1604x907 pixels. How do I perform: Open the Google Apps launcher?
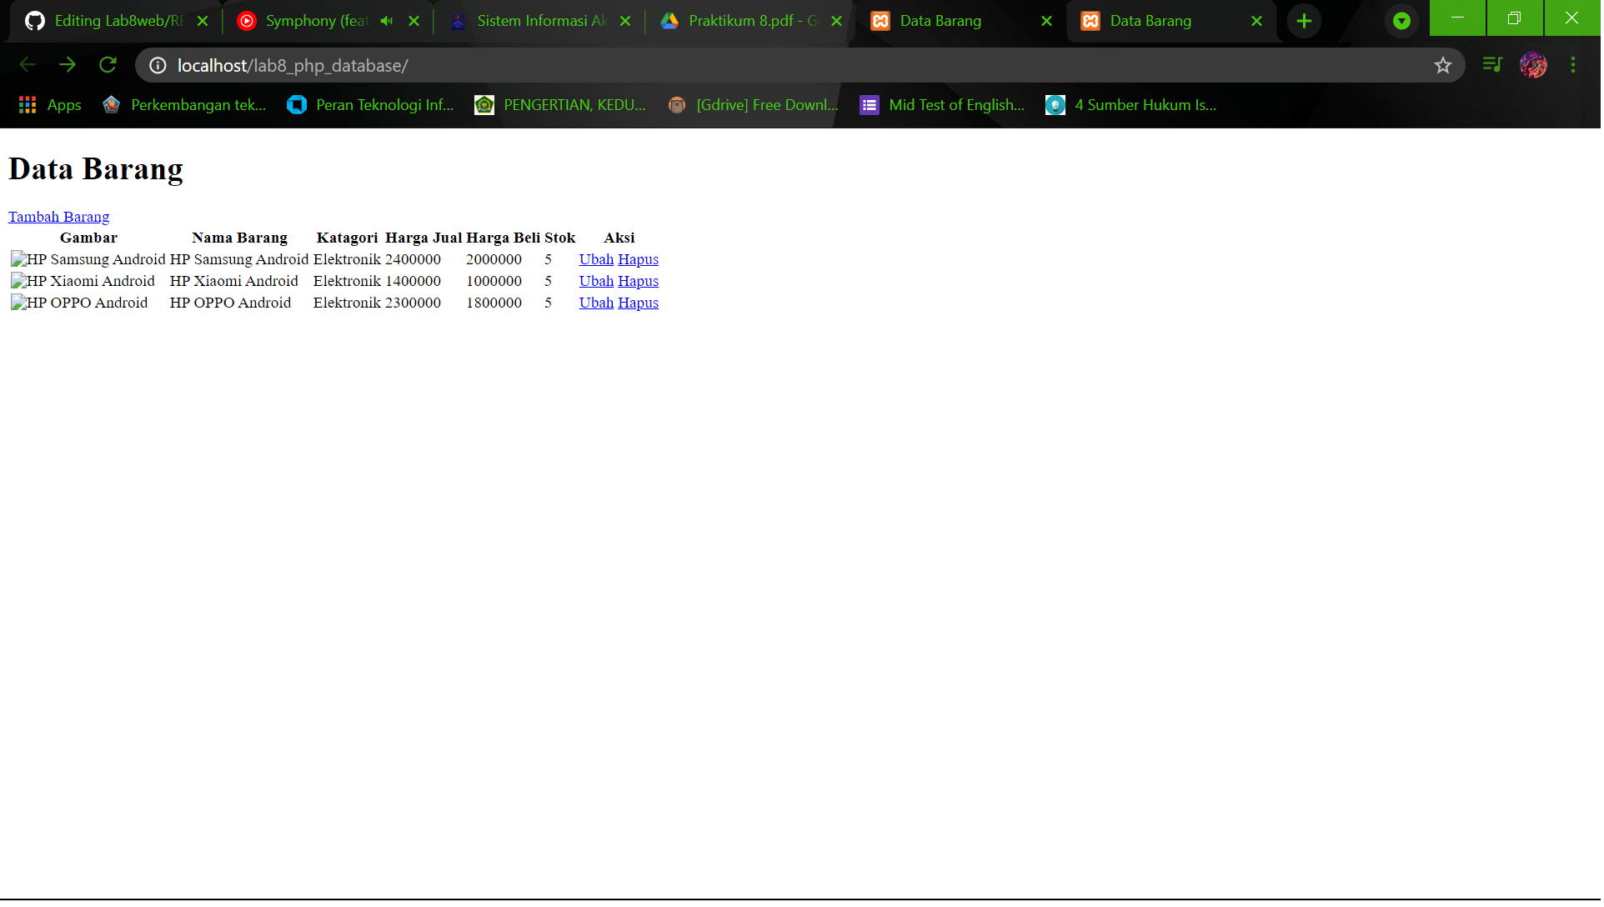point(26,104)
